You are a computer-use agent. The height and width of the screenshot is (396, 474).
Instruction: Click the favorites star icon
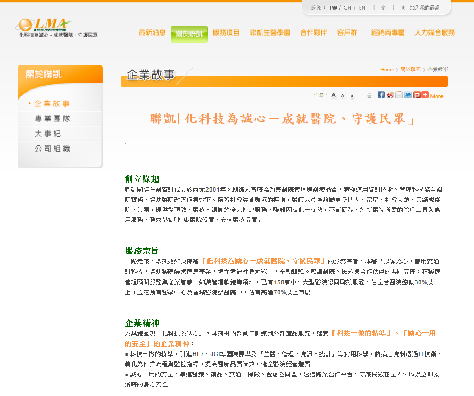(403, 7)
